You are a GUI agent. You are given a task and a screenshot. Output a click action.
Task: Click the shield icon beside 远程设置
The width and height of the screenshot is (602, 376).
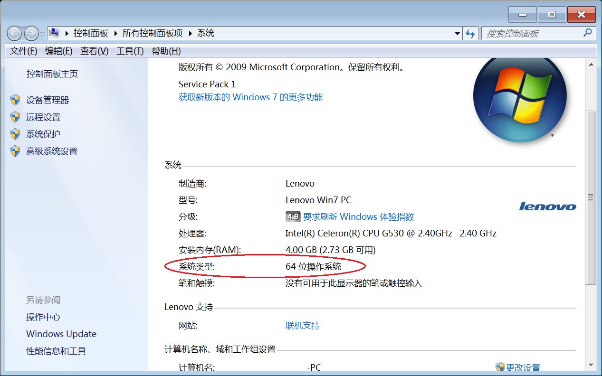tap(15, 117)
